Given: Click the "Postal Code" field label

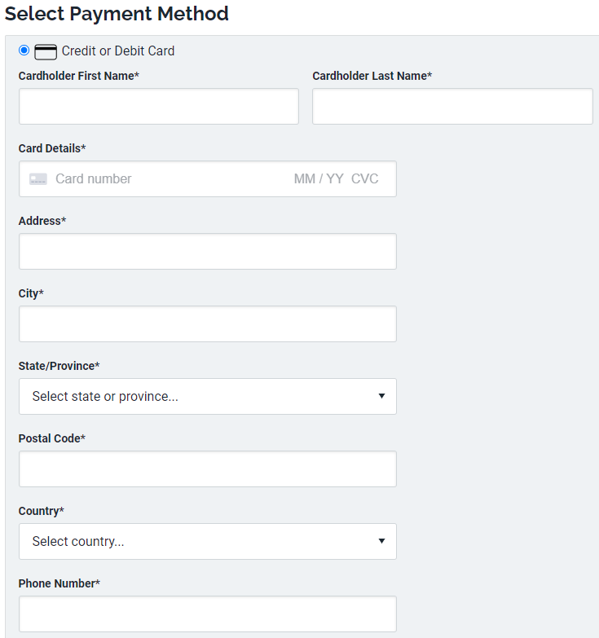Looking at the screenshot, I should pos(51,438).
